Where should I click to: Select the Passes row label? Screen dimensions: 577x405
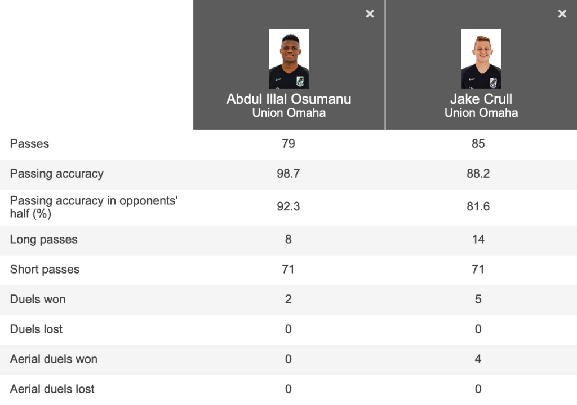point(29,144)
